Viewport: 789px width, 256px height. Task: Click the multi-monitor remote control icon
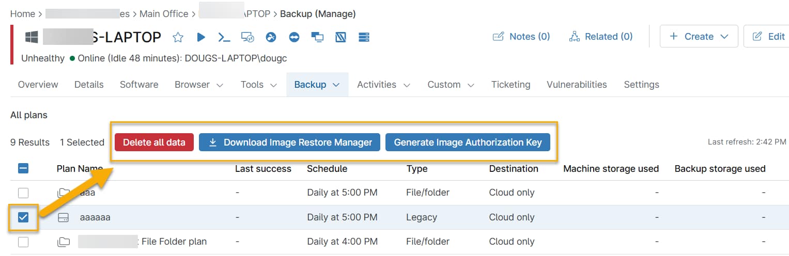pyautogui.click(x=317, y=37)
